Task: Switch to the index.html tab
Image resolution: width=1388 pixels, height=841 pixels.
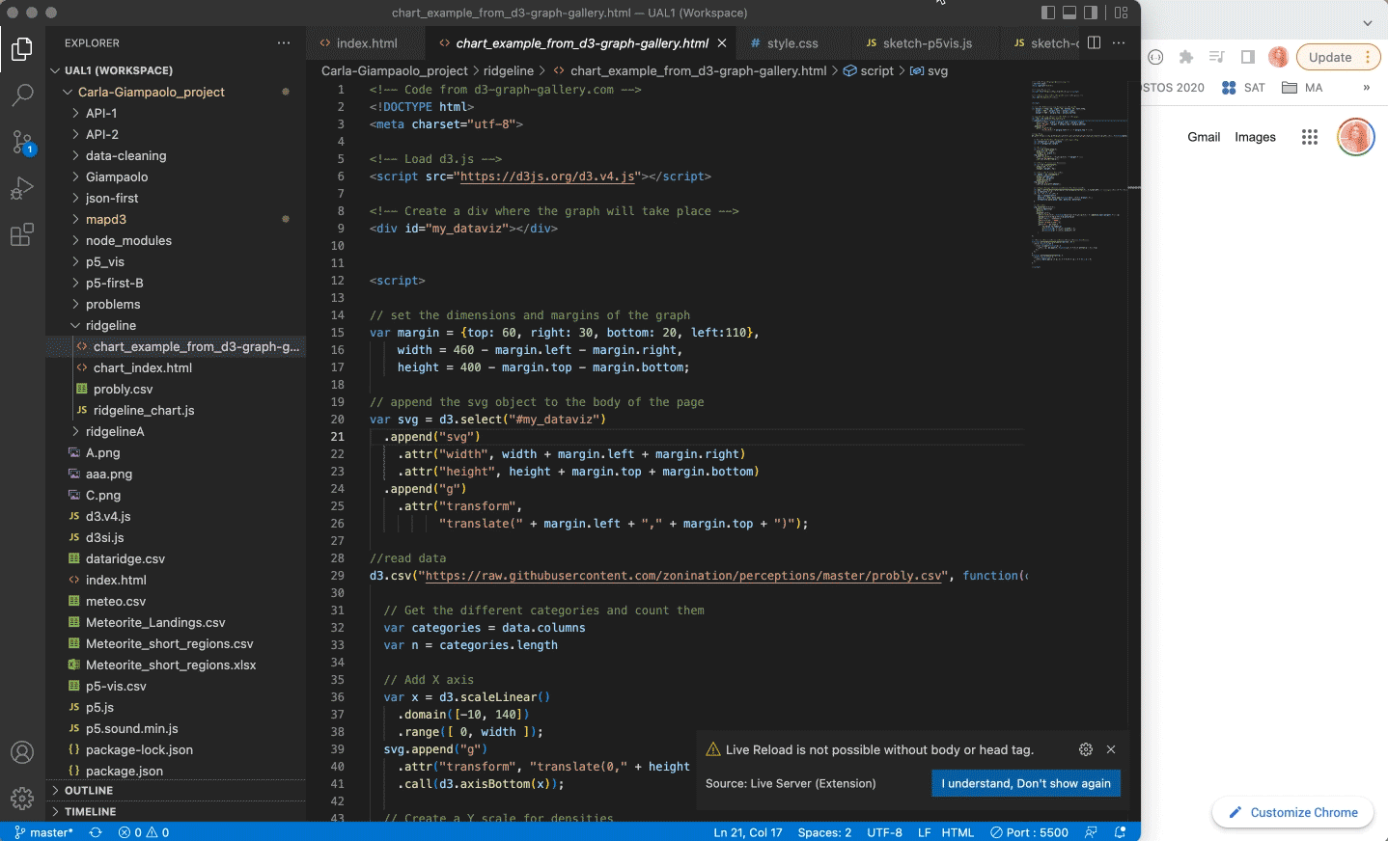Action: 366,43
